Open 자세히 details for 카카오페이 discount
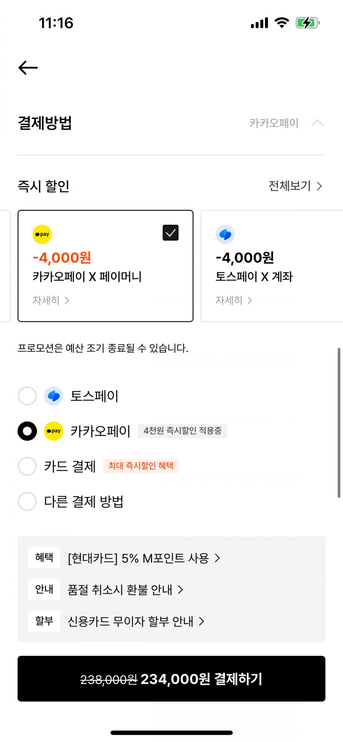 (51, 300)
